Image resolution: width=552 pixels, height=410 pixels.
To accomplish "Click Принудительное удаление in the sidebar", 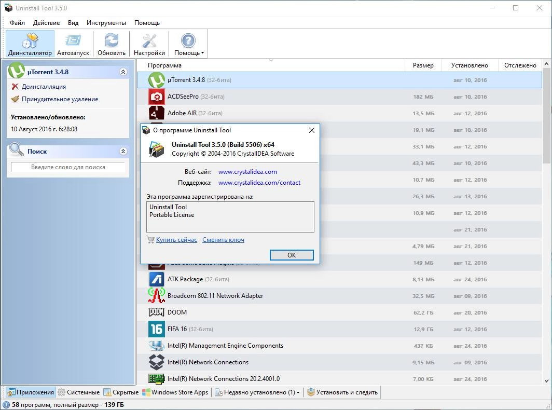I will tap(60, 99).
